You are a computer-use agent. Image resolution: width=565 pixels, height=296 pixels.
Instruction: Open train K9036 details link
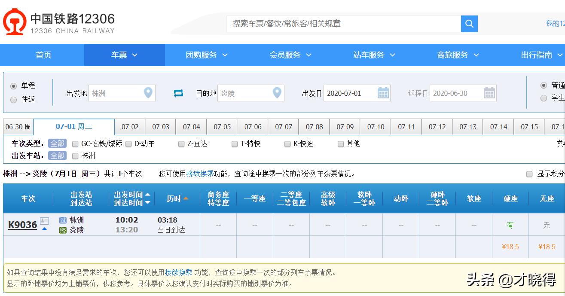22,225
